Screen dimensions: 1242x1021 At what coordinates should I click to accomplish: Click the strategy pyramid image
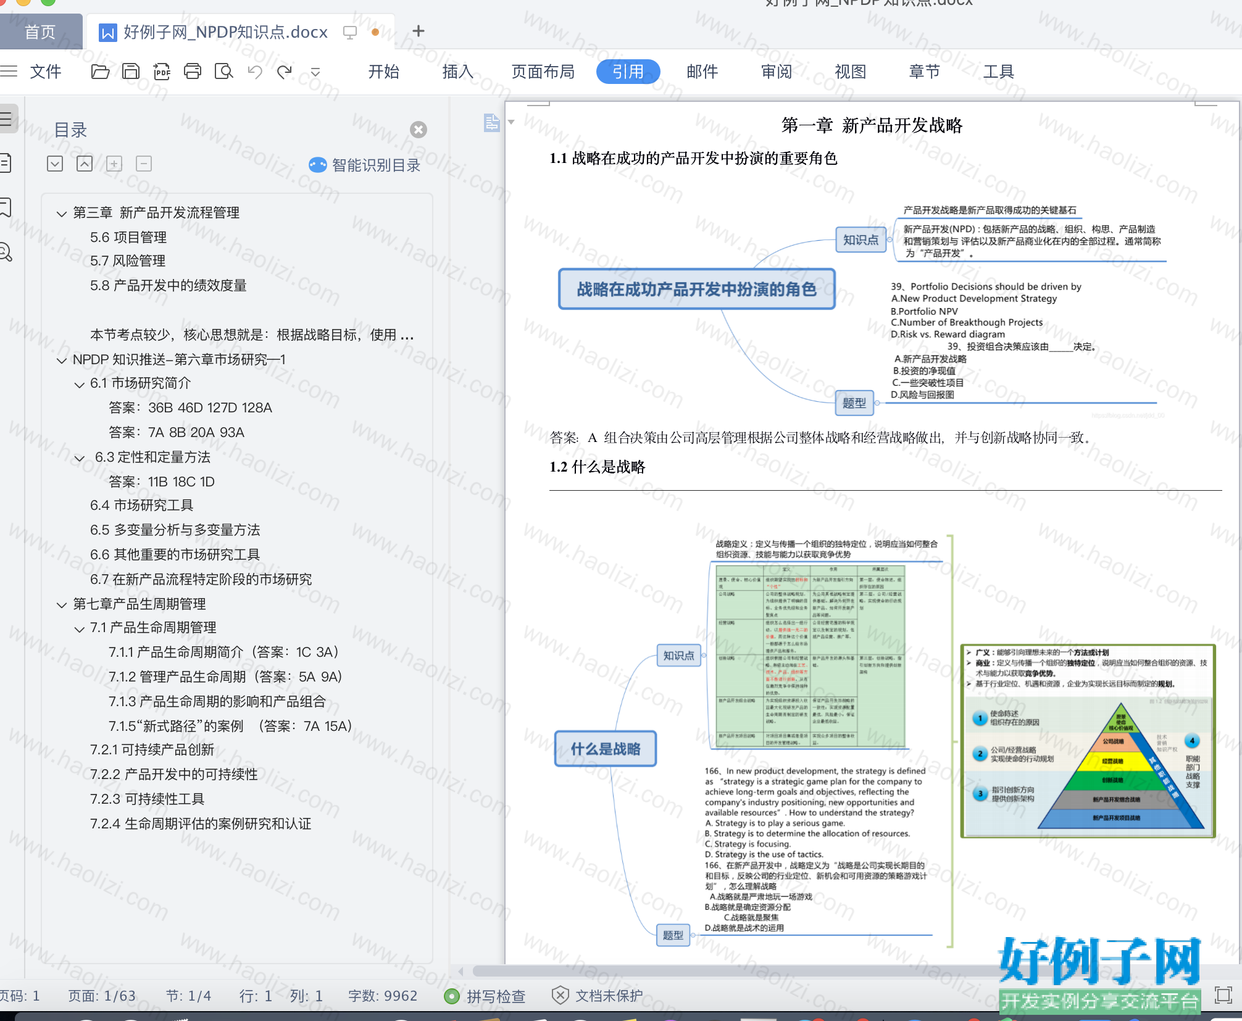tap(1088, 741)
